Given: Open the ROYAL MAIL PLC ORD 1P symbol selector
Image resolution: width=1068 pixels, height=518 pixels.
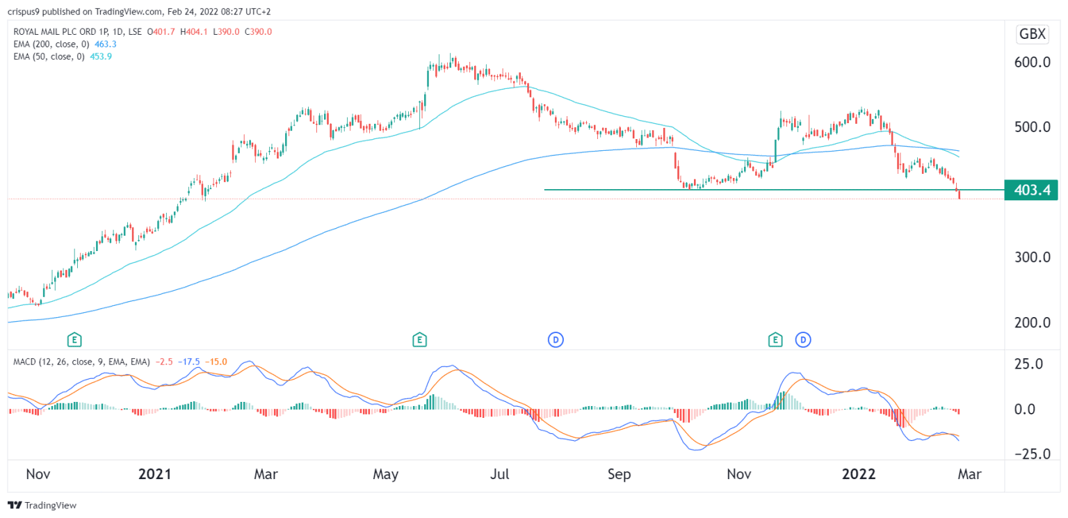Looking at the screenshot, I should click(x=63, y=31).
